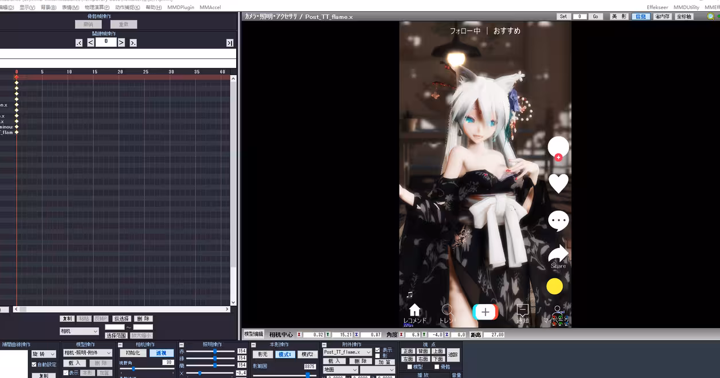Open the MMAccel menu
Viewport: 720px width, 378px height.
210,7
